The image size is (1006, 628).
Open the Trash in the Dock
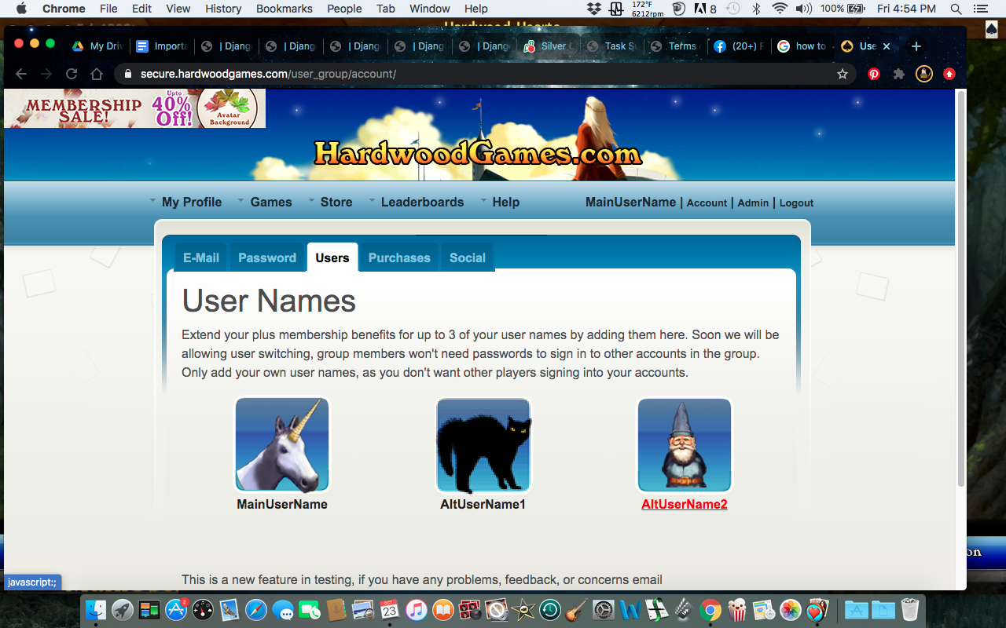click(x=909, y=610)
